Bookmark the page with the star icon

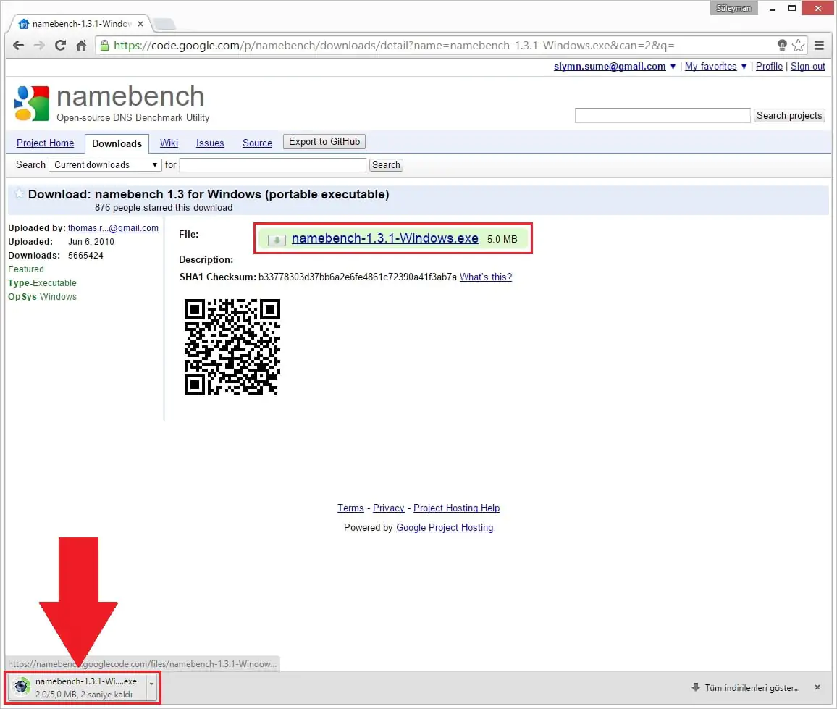pyautogui.click(x=798, y=46)
